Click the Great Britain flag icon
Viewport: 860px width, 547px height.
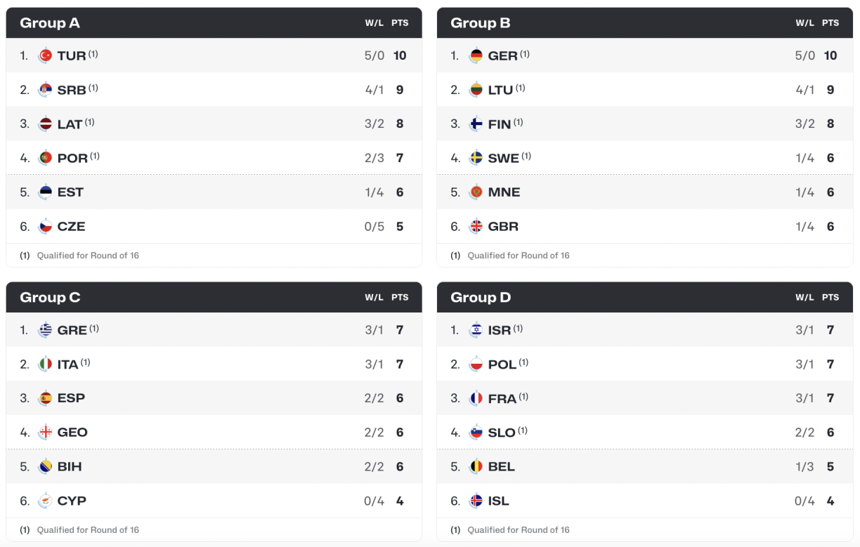coord(476,226)
